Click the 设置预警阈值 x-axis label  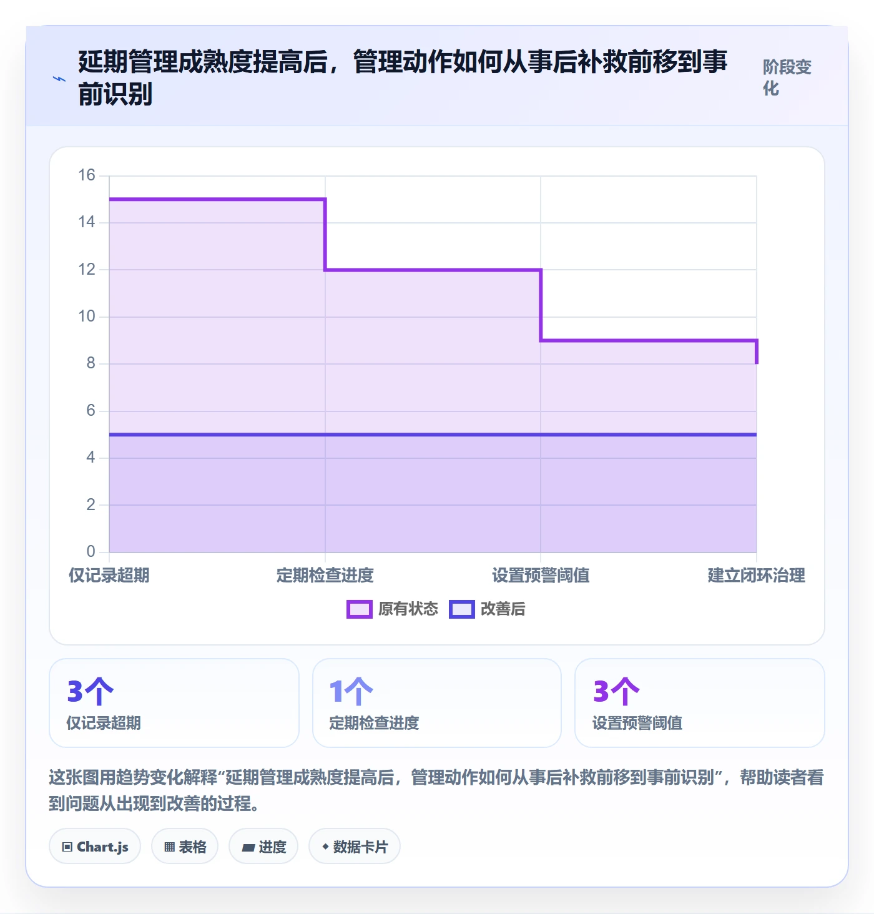[x=541, y=575]
